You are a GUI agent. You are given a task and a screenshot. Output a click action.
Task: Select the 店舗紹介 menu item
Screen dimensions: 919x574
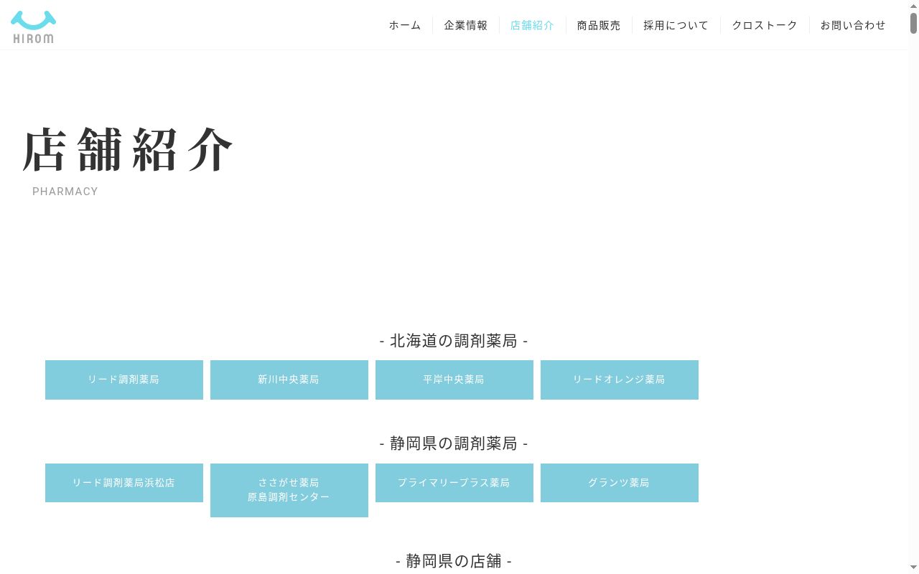pyautogui.click(x=532, y=25)
